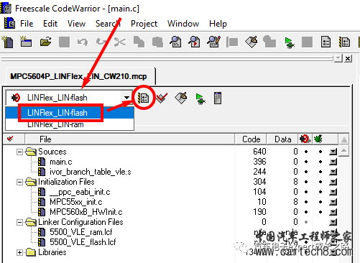Click the Debug green-arrow bug icon in the main toolbar
The height and width of the screenshot is (263, 360).
click(x=289, y=42)
